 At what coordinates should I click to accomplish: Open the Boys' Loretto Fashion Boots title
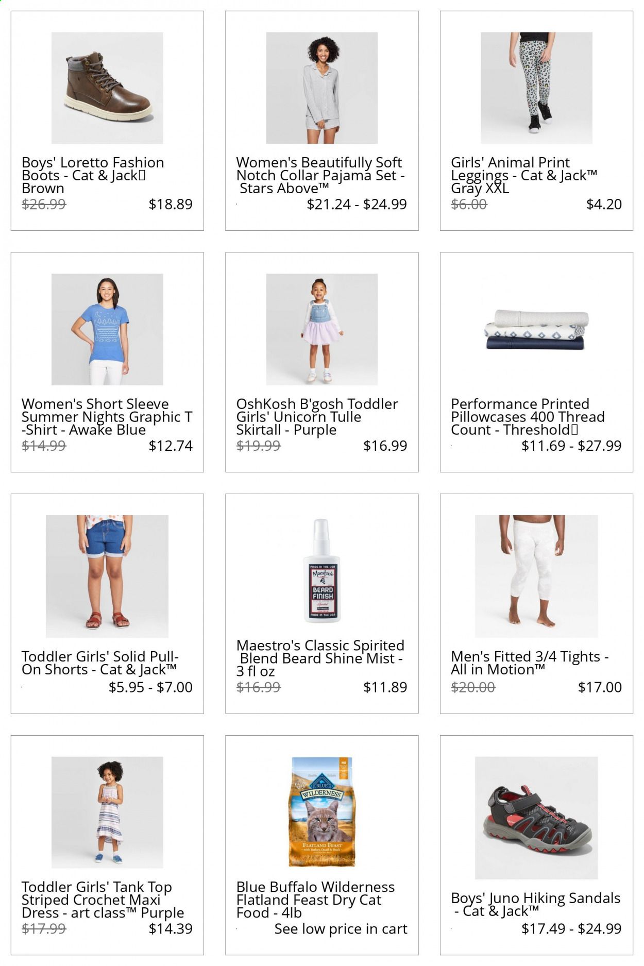click(93, 175)
